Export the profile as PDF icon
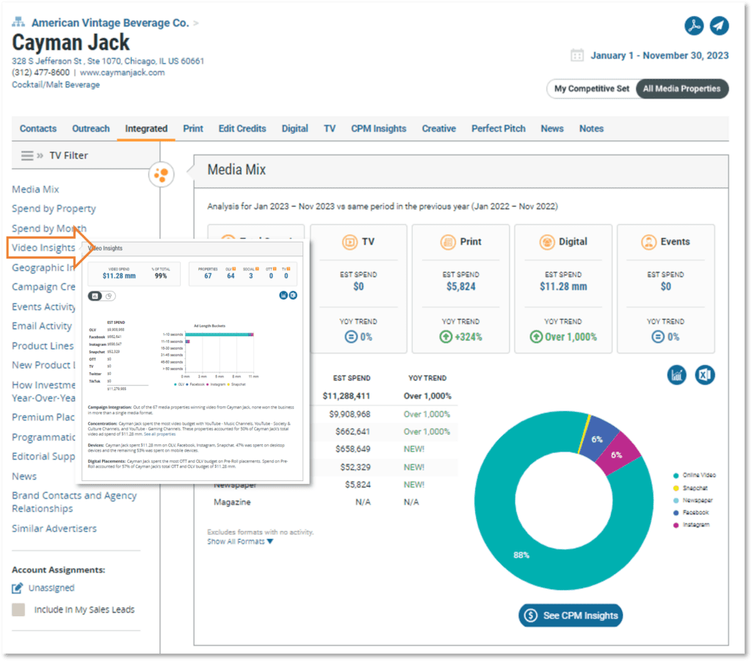This screenshot has height=661, width=752. point(694,26)
